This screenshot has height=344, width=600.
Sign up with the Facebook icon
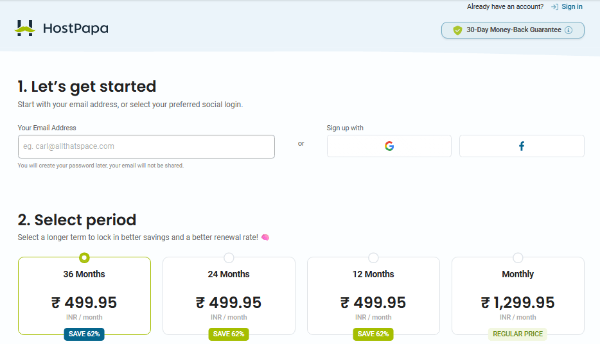coord(522,146)
